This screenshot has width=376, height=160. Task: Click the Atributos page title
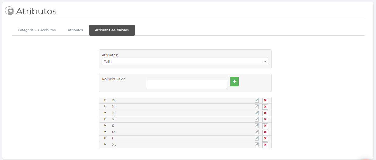click(x=36, y=11)
